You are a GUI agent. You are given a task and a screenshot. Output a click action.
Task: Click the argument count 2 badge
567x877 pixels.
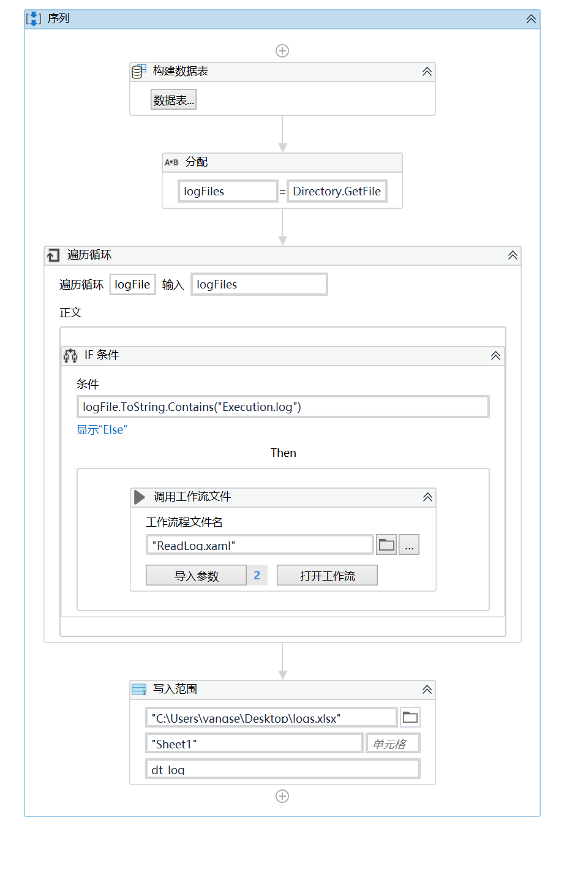[x=257, y=576]
